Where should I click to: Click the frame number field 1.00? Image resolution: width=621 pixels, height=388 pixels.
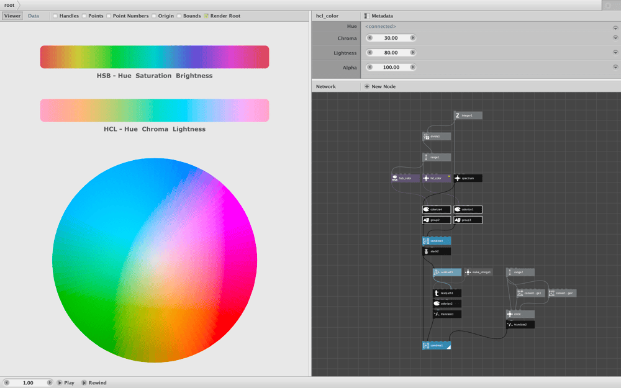click(x=28, y=382)
